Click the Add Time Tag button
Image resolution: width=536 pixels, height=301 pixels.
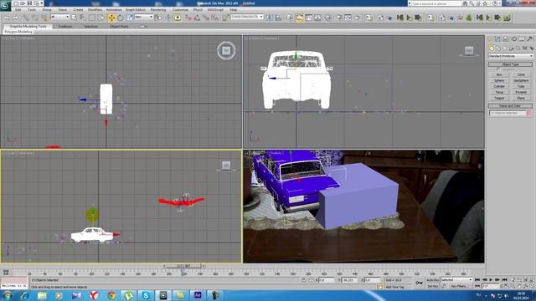point(395,287)
